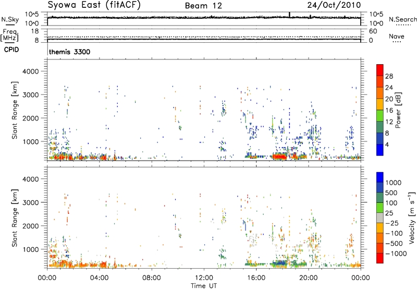Click the 'Power [dB]' color bar label
417x289 pixels.
[x=398, y=110]
